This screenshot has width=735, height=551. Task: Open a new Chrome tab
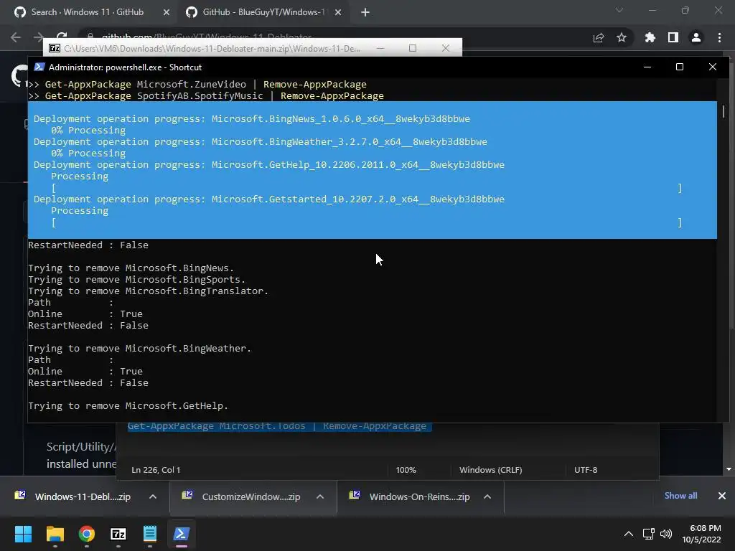(x=365, y=13)
